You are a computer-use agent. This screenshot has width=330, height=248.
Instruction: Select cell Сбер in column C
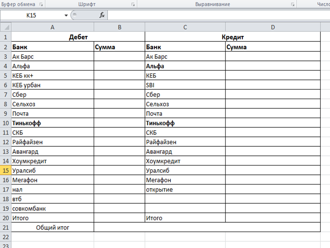185,94
